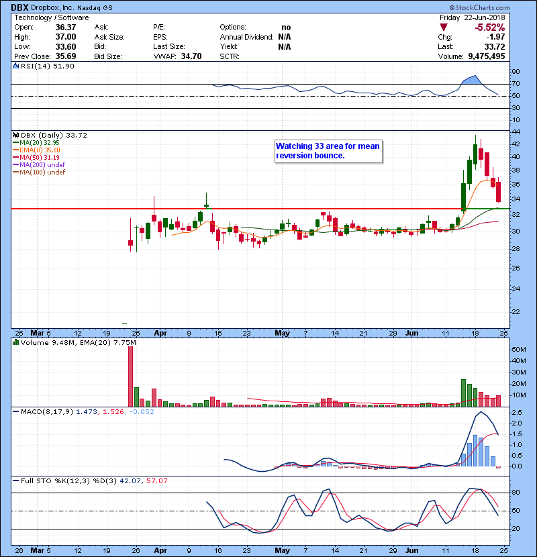Click the -5.52% percent change value
This screenshot has height=557, width=537.
(x=490, y=28)
